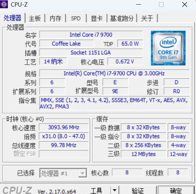The width and height of the screenshot is (196, 194).
Task: Open the 关于 tab
Action: coord(147,18)
